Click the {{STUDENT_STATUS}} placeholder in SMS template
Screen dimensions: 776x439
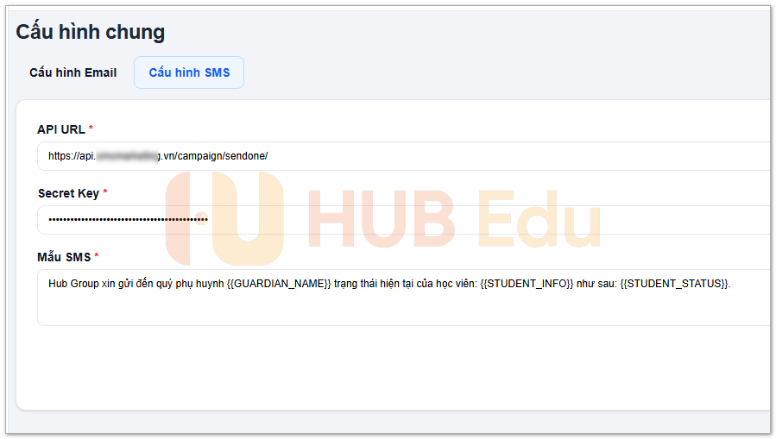(673, 284)
